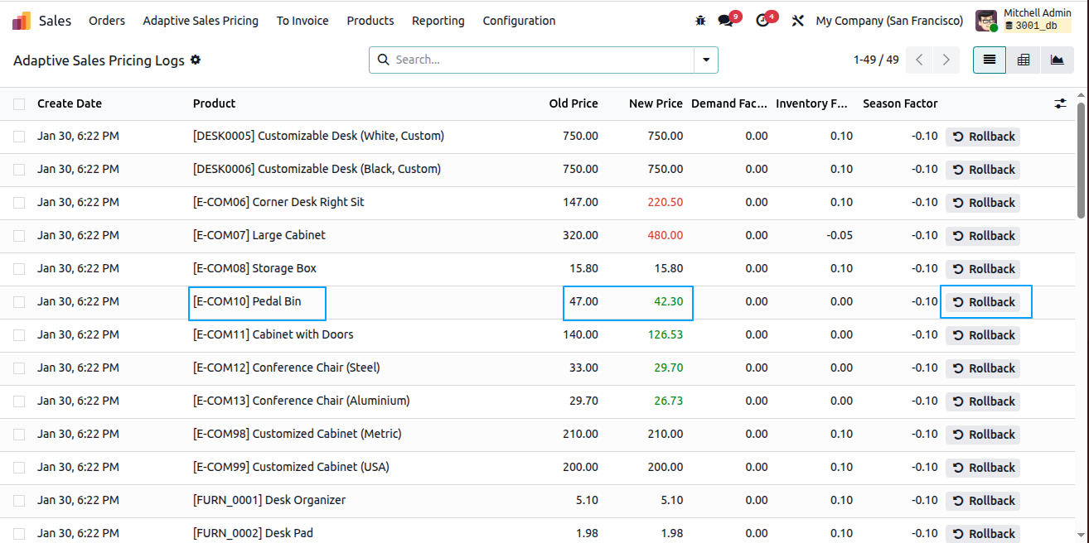This screenshot has height=543, width=1089.
Task: Switch to graph chart view
Action: (1057, 60)
